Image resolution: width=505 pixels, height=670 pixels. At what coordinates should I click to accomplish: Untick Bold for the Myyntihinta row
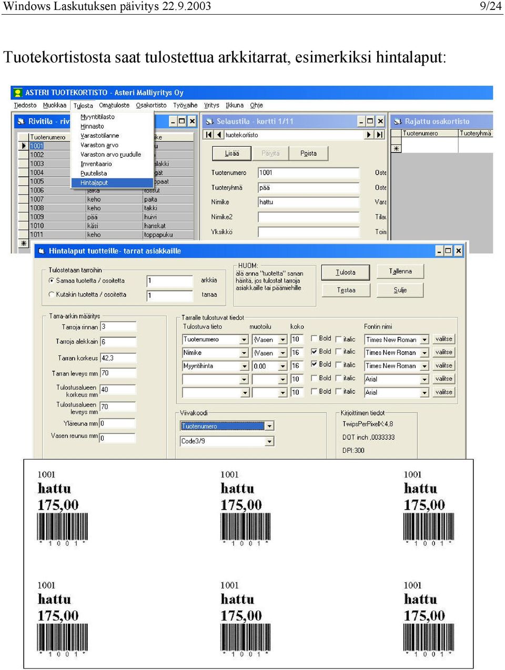[x=314, y=364]
